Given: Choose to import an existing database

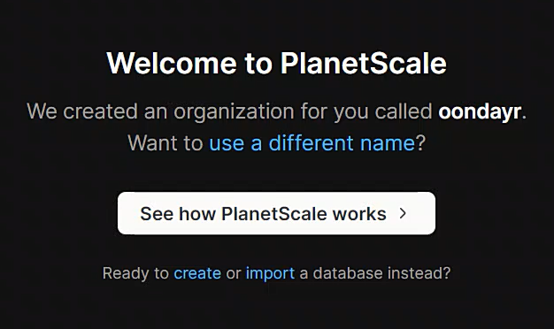Looking at the screenshot, I should coord(270,273).
